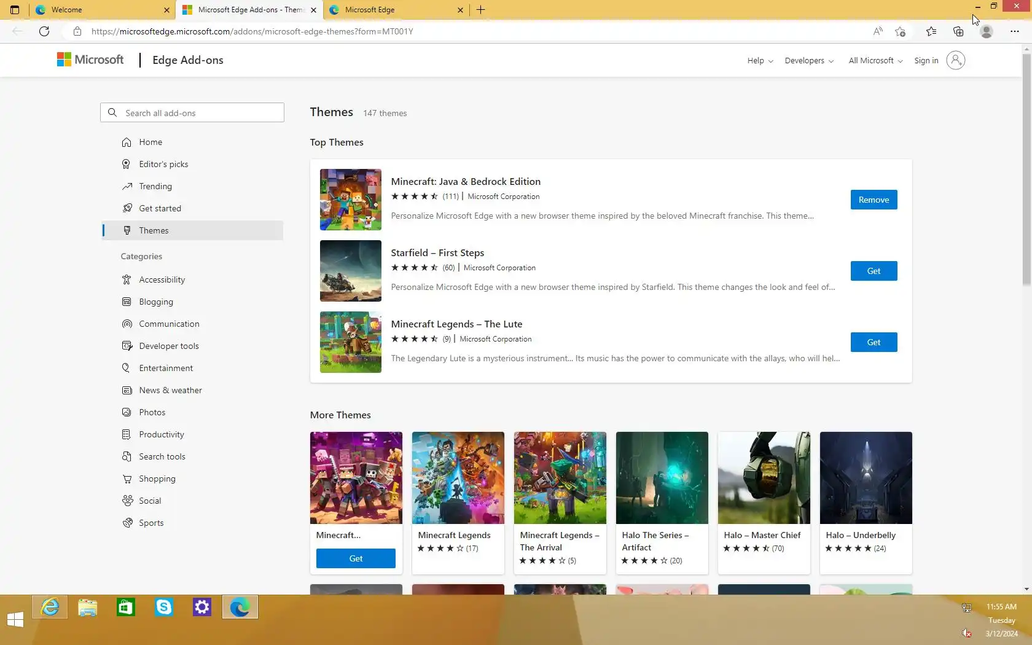Open the Halo – Master Chief thumbnail

764,478
